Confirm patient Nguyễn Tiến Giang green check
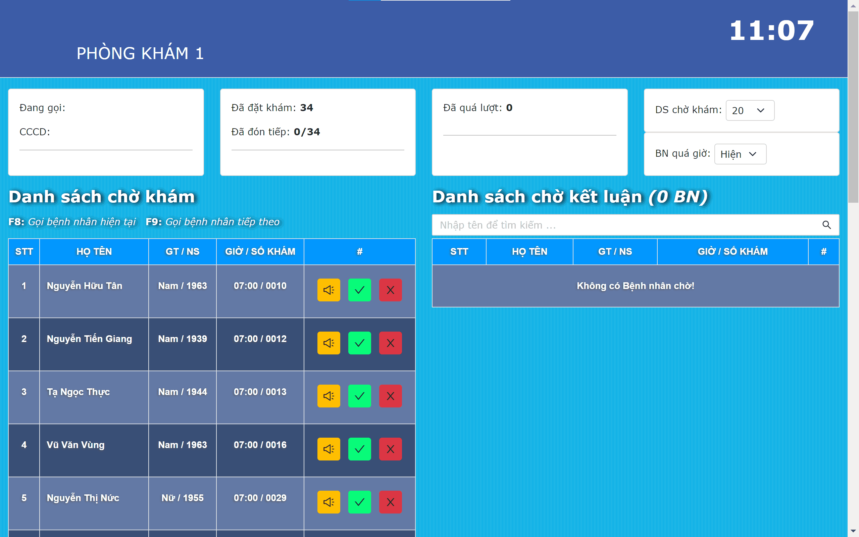859x537 pixels. (359, 343)
